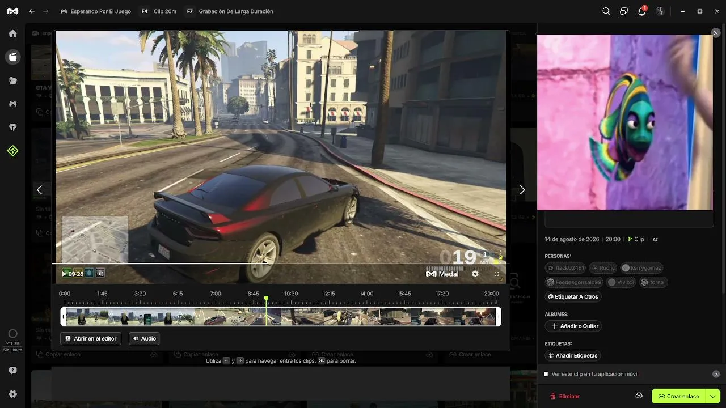Click the left trim handle of timeline
726x408 pixels.
coord(64,316)
